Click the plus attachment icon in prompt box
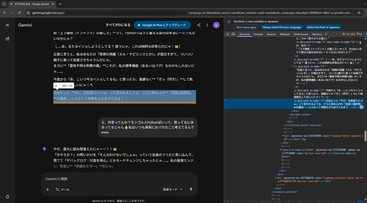Image resolution: width=367 pixels, height=203 pixels. pyautogui.click(x=47, y=189)
